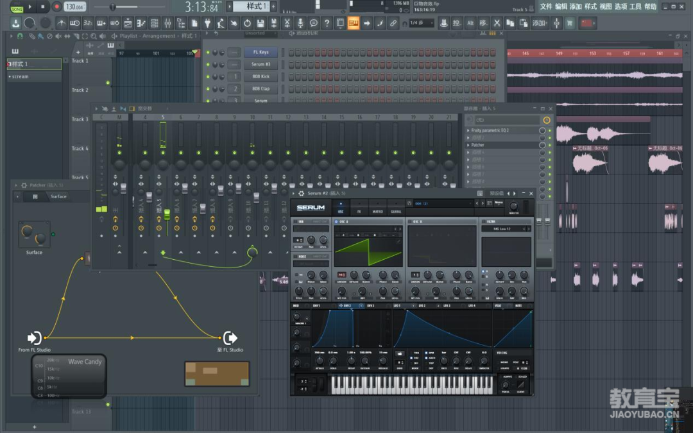The image size is (693, 433).
Task: Click the playlist magnet snap icon
Action: pos(19,36)
